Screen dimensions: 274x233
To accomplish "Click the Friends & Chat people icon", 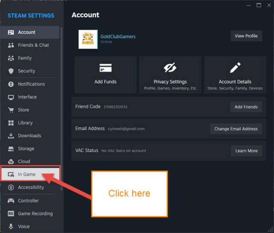I will click(x=11, y=45).
